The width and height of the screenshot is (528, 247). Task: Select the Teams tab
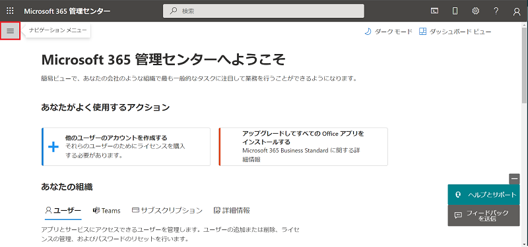coord(106,211)
